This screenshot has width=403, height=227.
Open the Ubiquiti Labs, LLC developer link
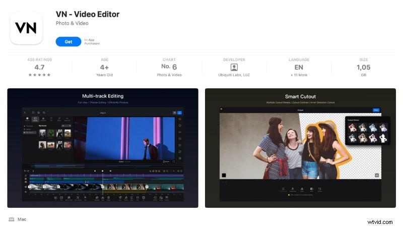234,75
